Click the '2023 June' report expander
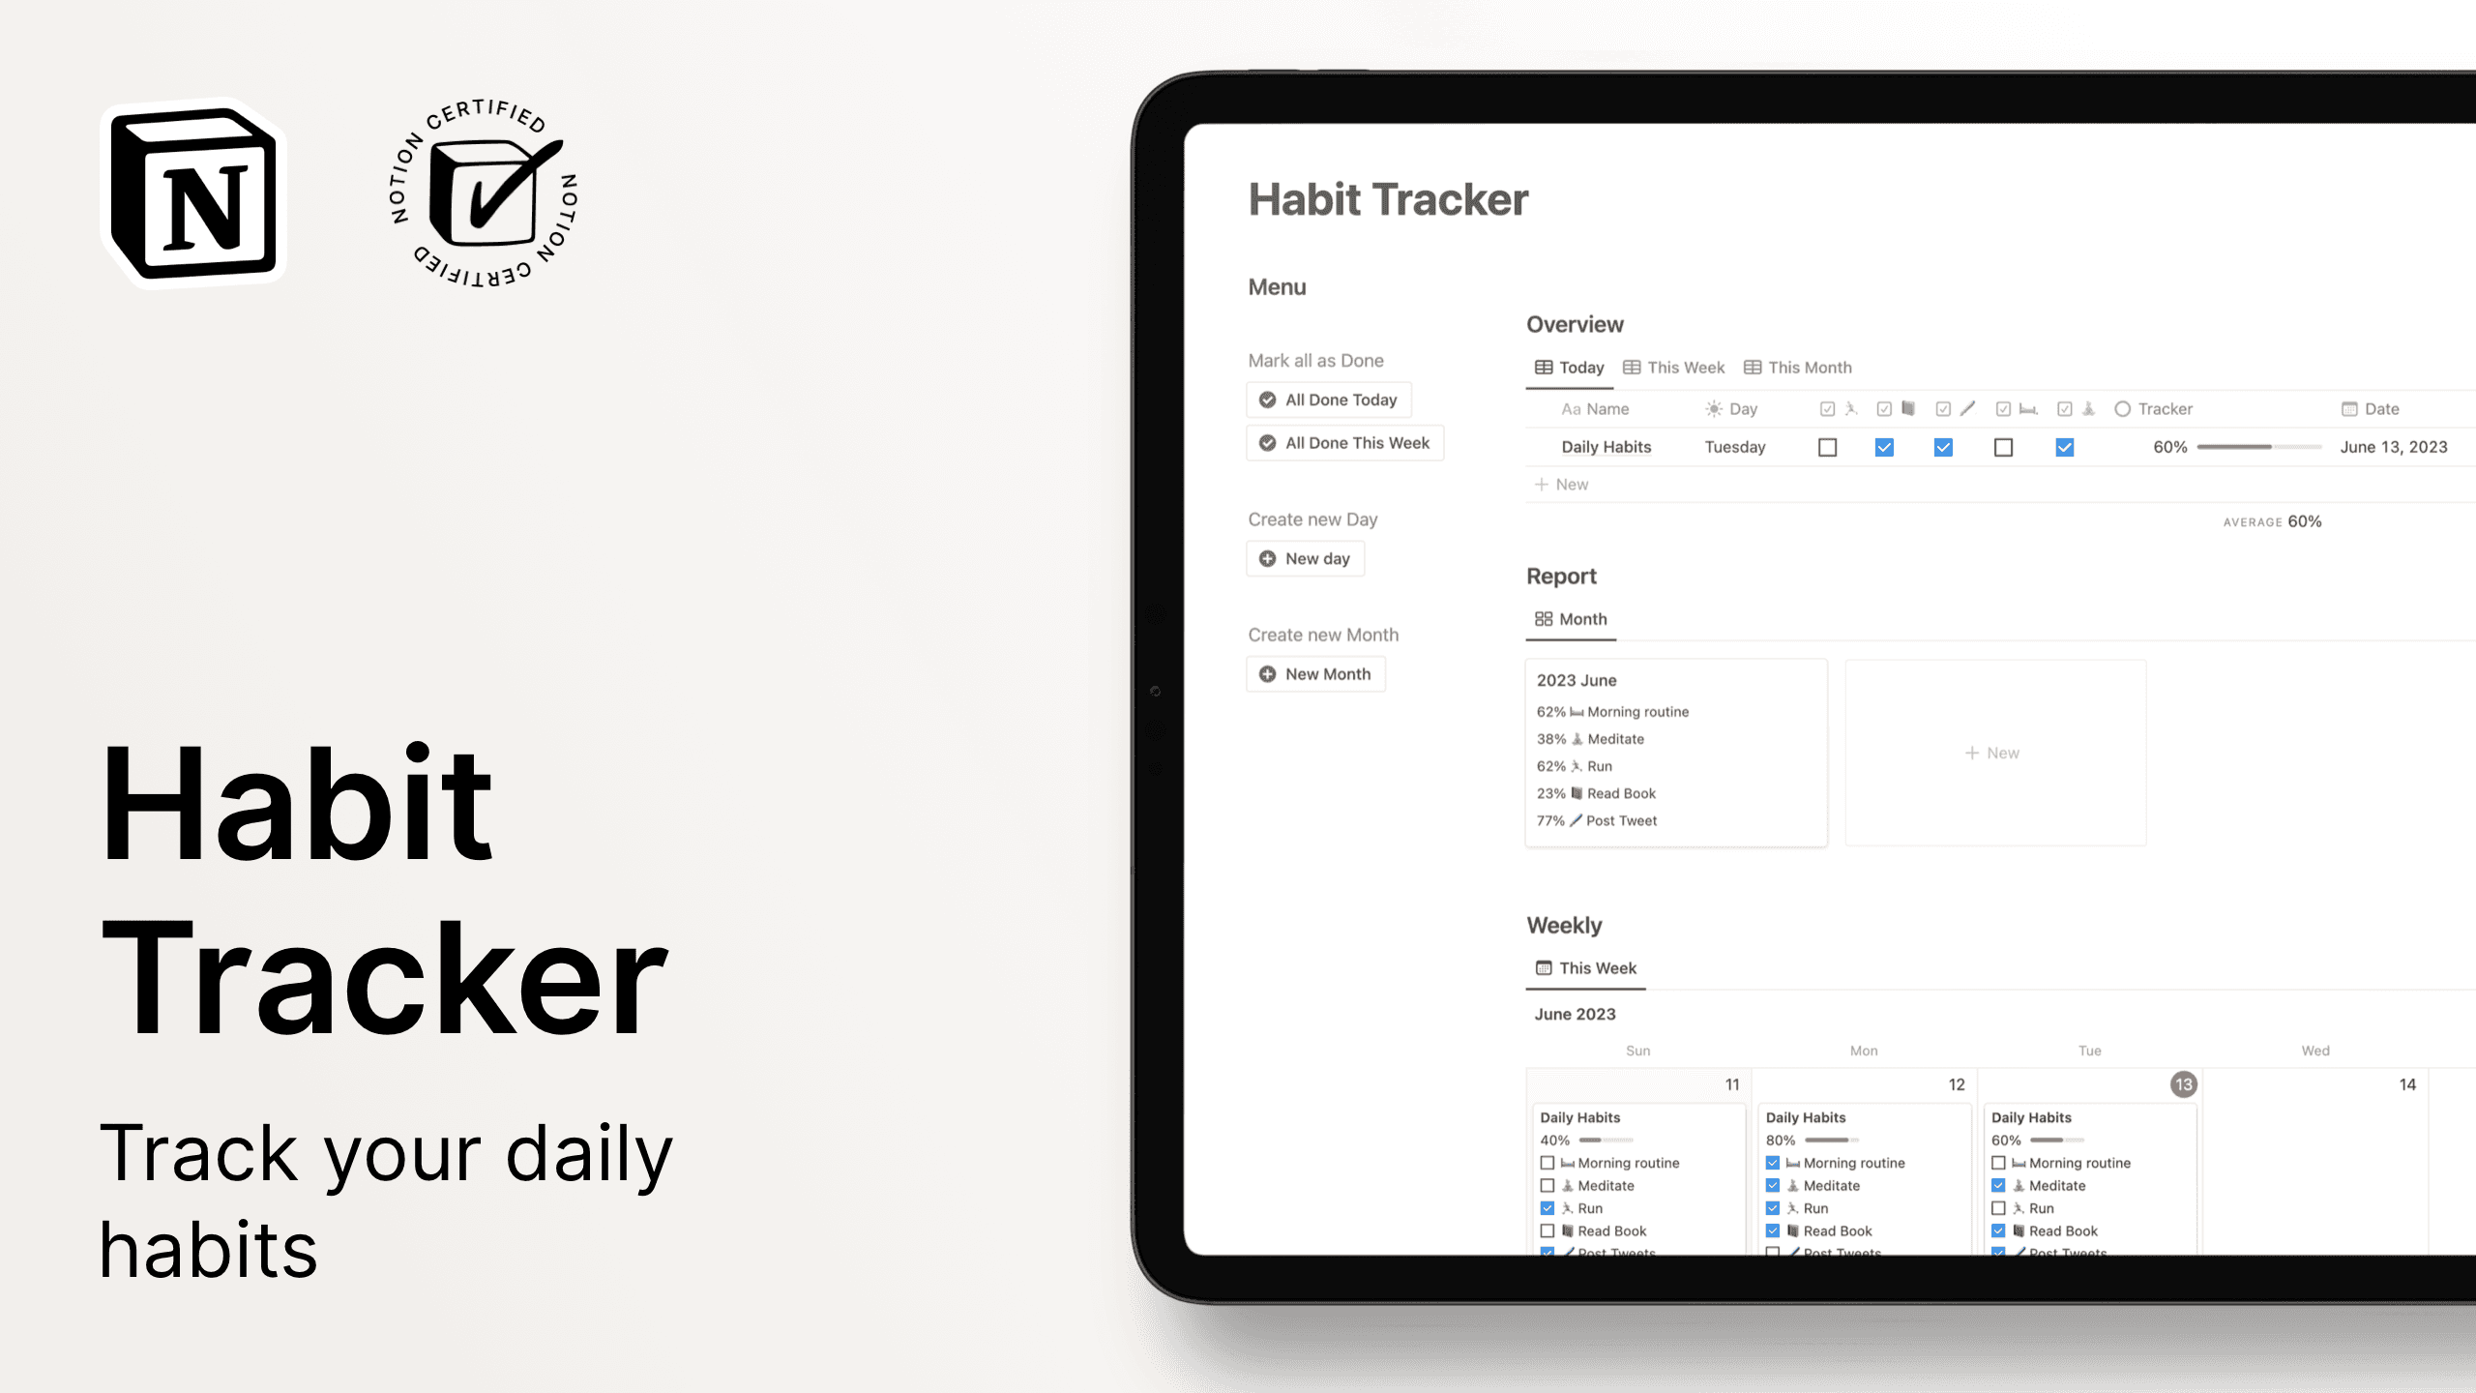The image size is (2476, 1393). 1577,679
